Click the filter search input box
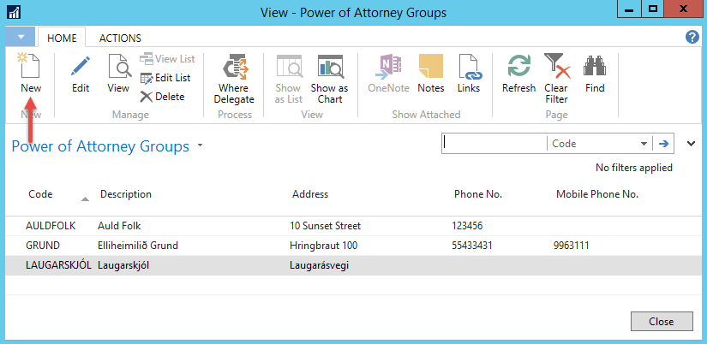The image size is (707, 344). point(494,145)
